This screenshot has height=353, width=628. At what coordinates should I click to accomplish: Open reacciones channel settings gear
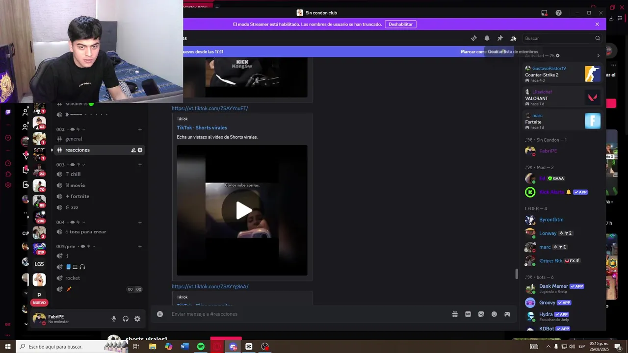tap(140, 150)
